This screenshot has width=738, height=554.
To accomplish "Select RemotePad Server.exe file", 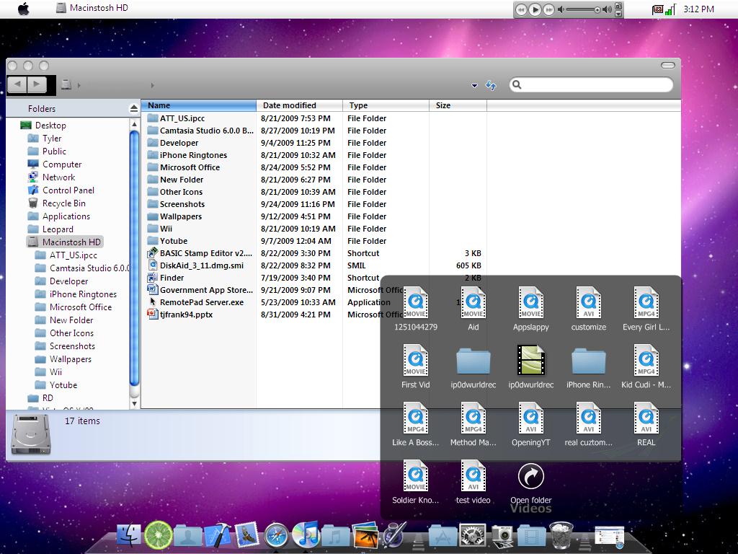I will tap(196, 302).
